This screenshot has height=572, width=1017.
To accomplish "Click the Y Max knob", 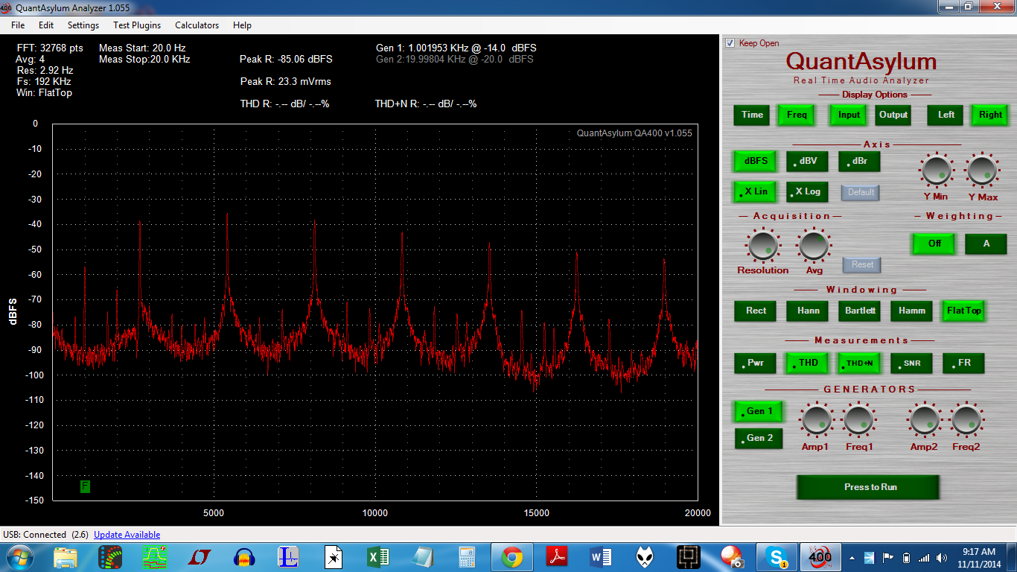I will coord(982,171).
